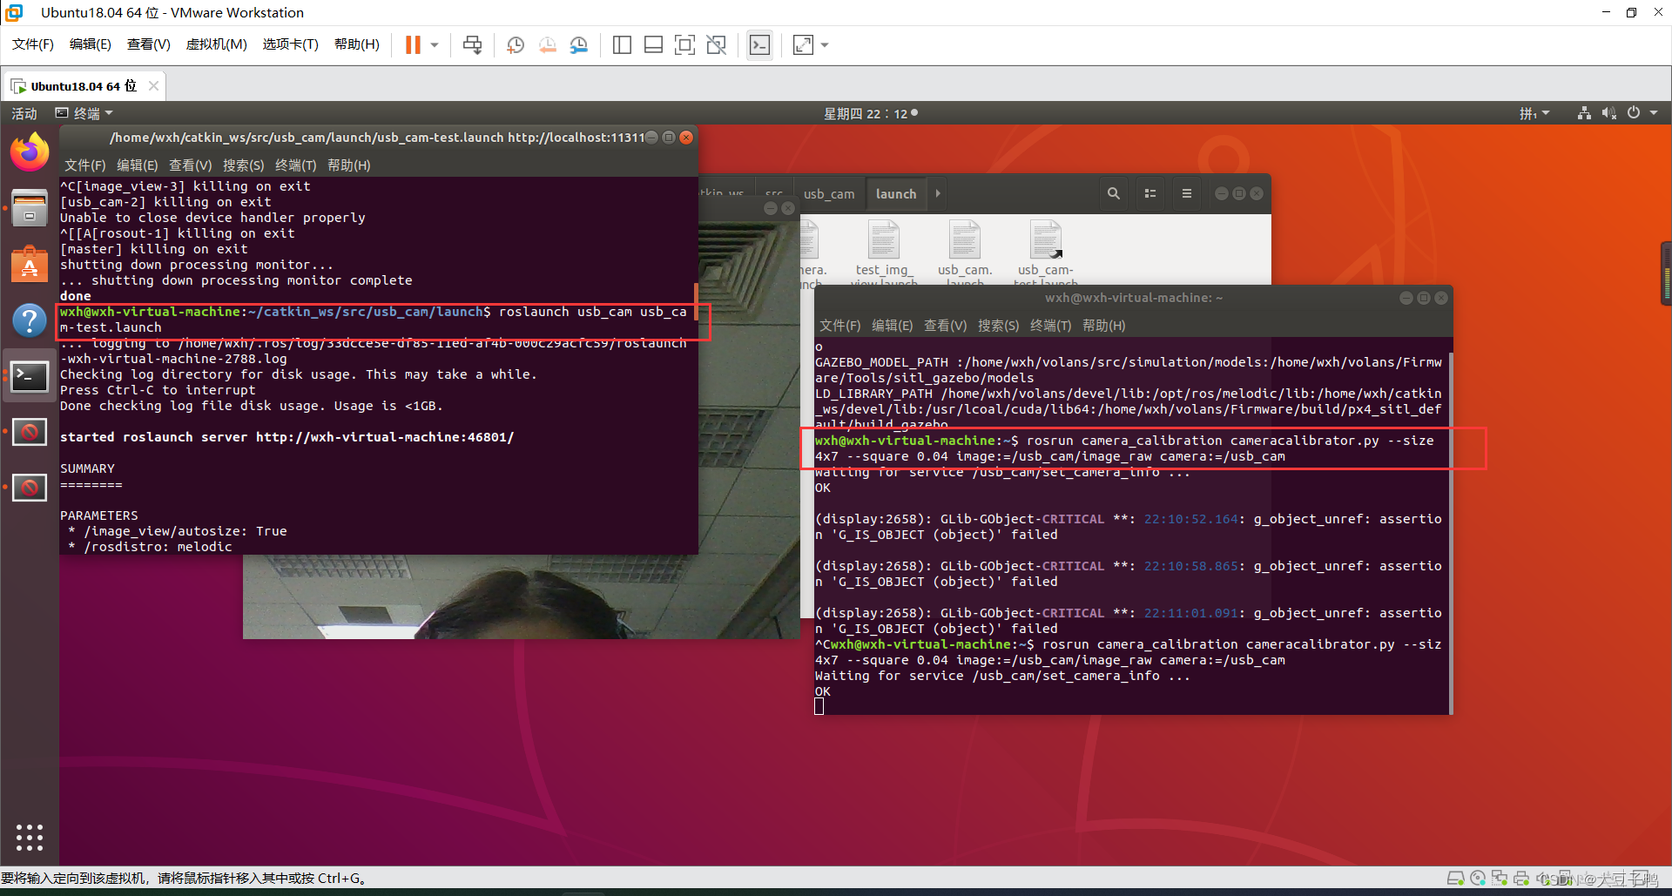Open the input method indicator in top bar

point(1534,113)
